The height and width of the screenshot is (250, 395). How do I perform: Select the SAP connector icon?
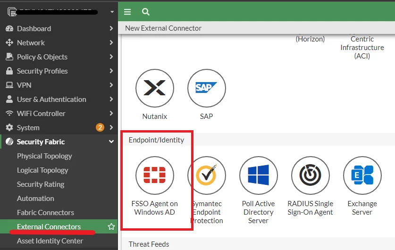tap(207, 88)
